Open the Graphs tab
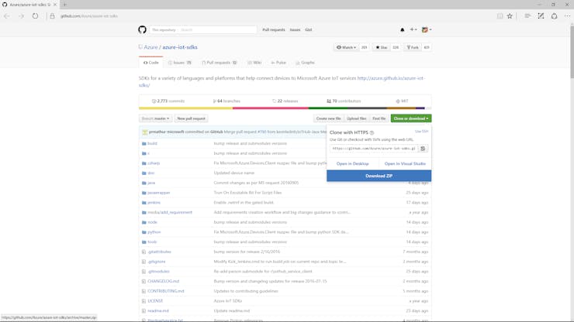 (306, 63)
